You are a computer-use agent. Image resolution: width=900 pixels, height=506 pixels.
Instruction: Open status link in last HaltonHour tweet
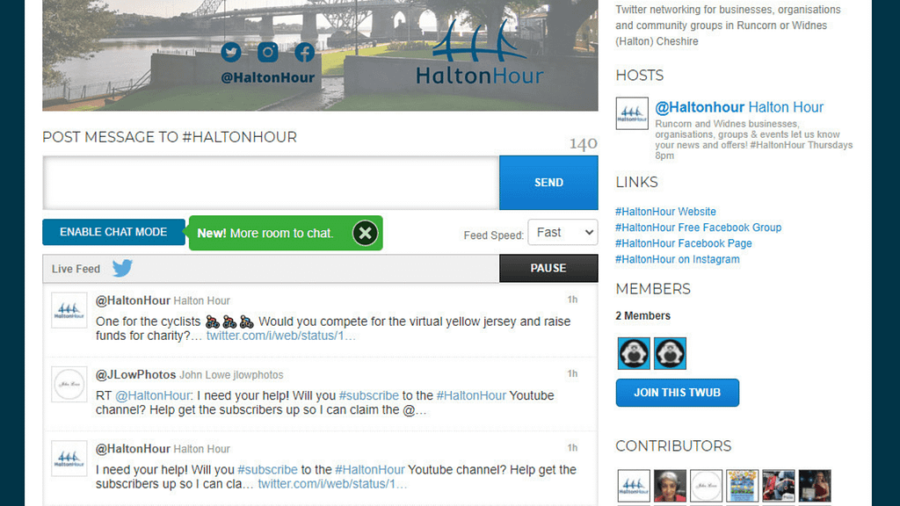tap(332, 484)
